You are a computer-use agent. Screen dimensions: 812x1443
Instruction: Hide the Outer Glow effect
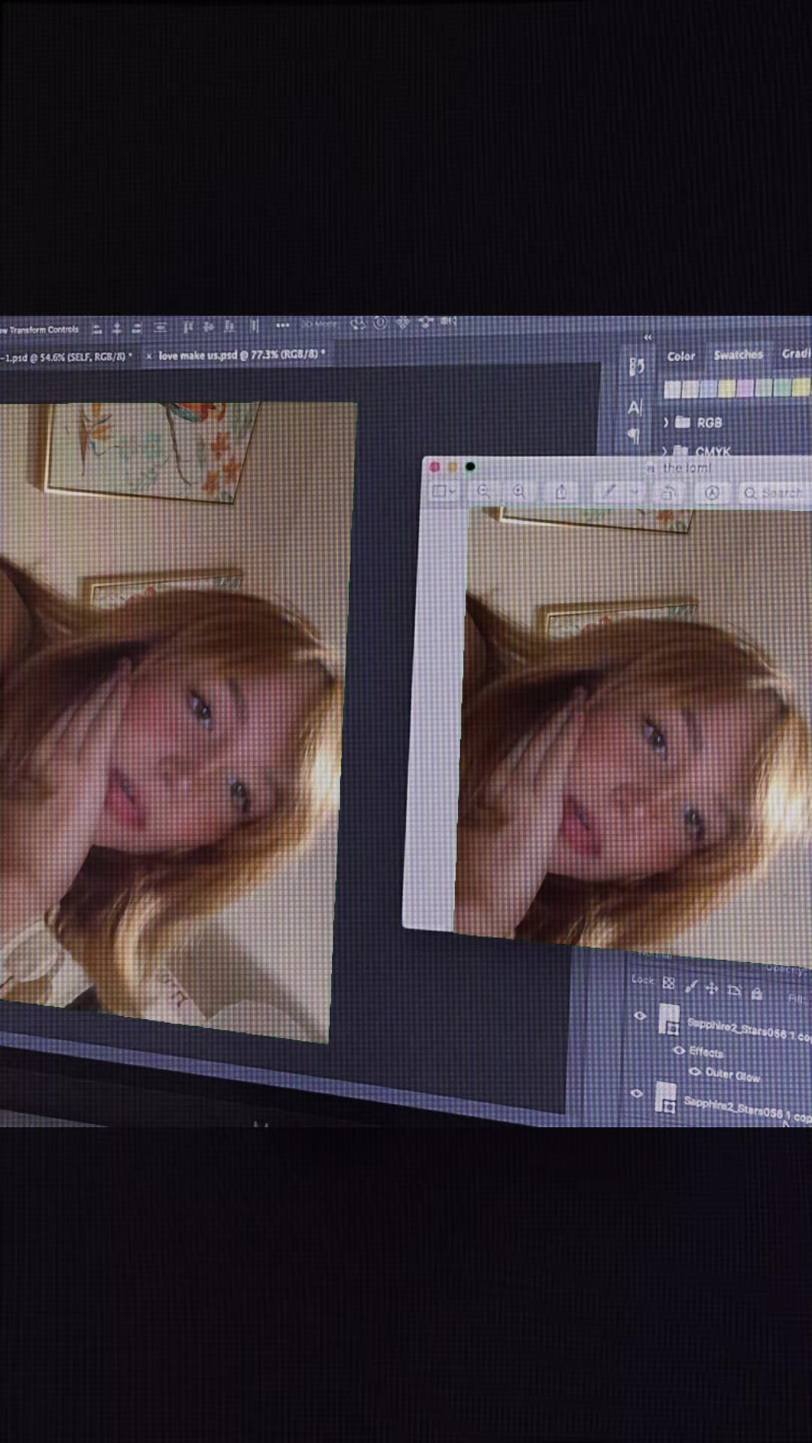click(695, 1072)
